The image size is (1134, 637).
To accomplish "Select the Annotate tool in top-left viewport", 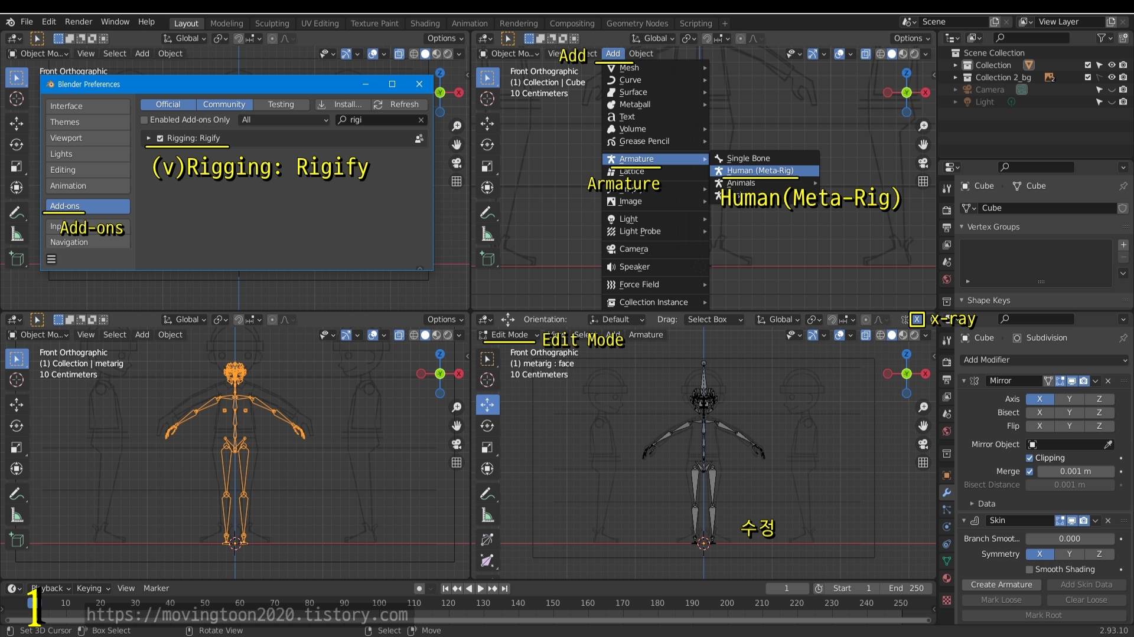I will tap(17, 212).
